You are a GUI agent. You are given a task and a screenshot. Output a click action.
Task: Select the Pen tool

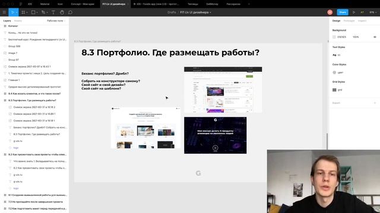coord(43,12)
